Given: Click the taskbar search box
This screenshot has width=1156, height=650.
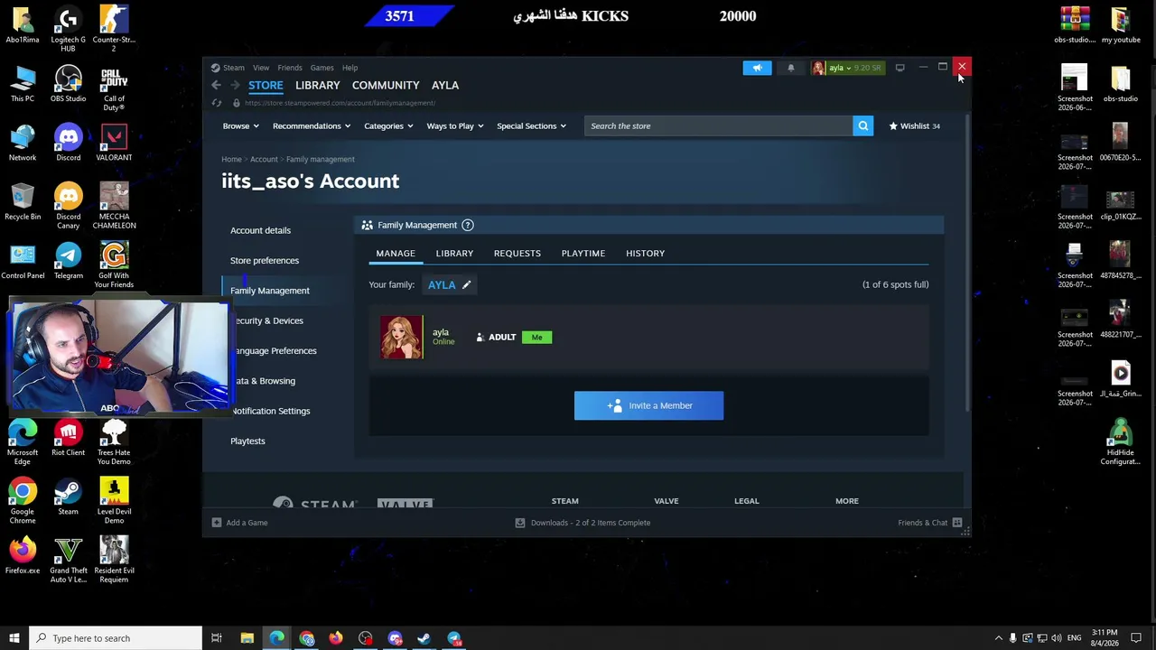Looking at the screenshot, I should tap(115, 638).
